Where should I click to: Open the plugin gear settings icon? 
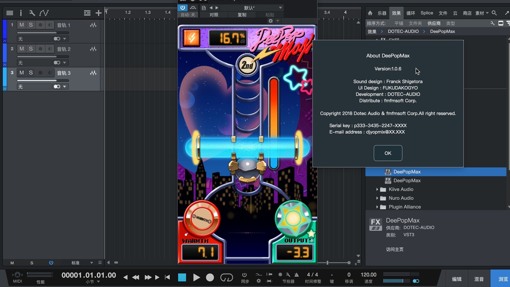click(x=271, y=21)
